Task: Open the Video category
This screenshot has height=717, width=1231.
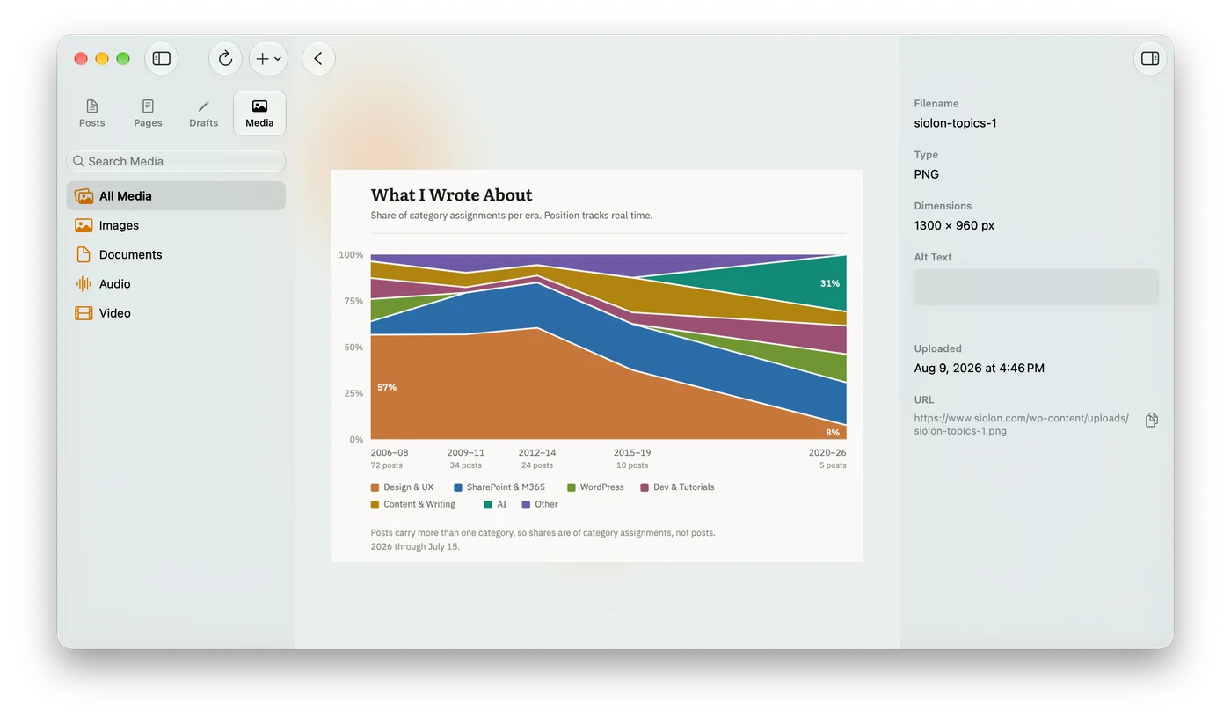Action: click(176, 312)
